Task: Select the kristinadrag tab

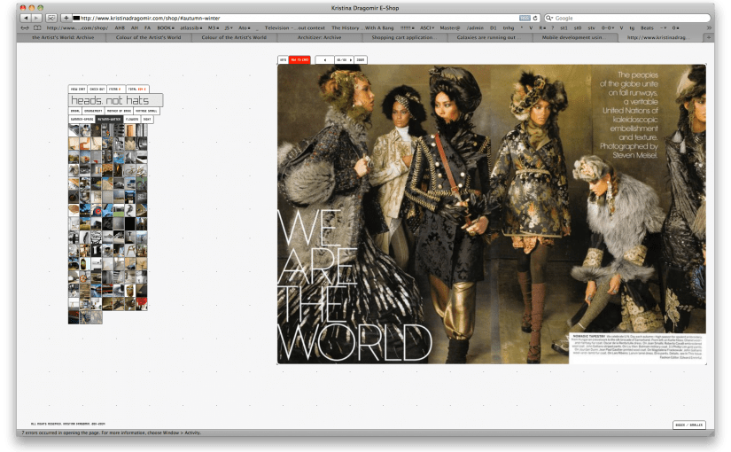Action: 661,37
